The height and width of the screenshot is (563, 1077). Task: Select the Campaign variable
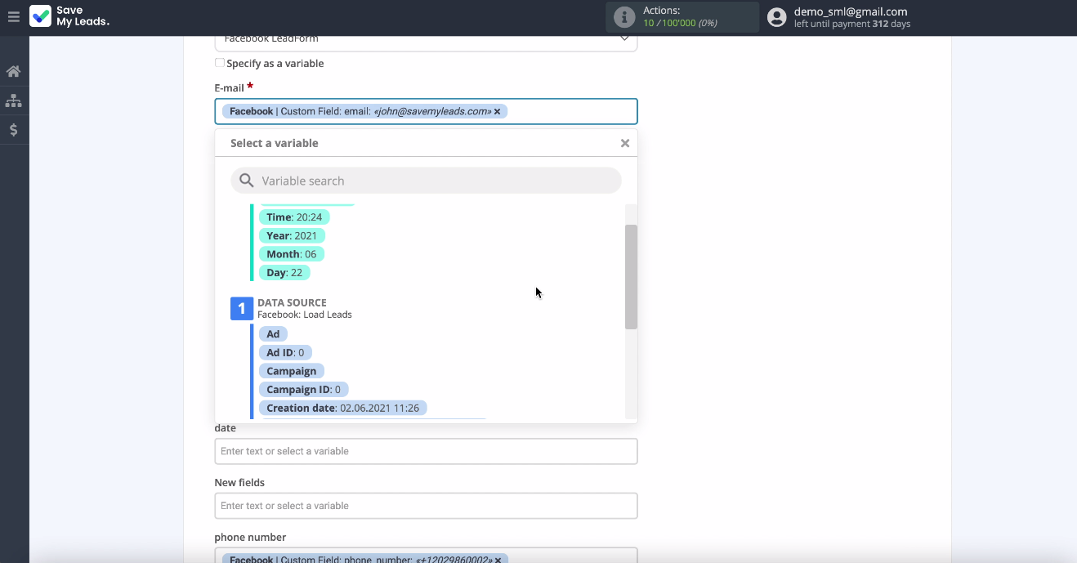point(292,371)
